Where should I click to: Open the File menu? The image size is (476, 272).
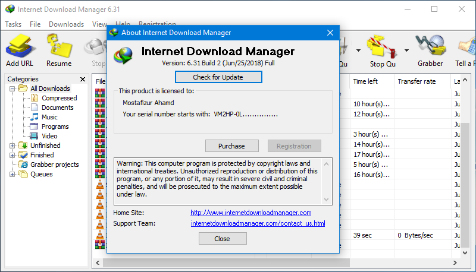(x=35, y=24)
